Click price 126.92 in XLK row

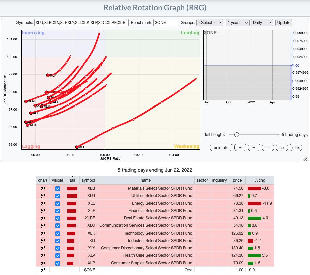pos(237,233)
